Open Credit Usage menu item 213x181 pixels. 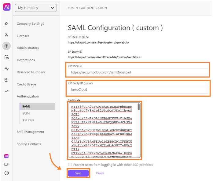(26, 84)
